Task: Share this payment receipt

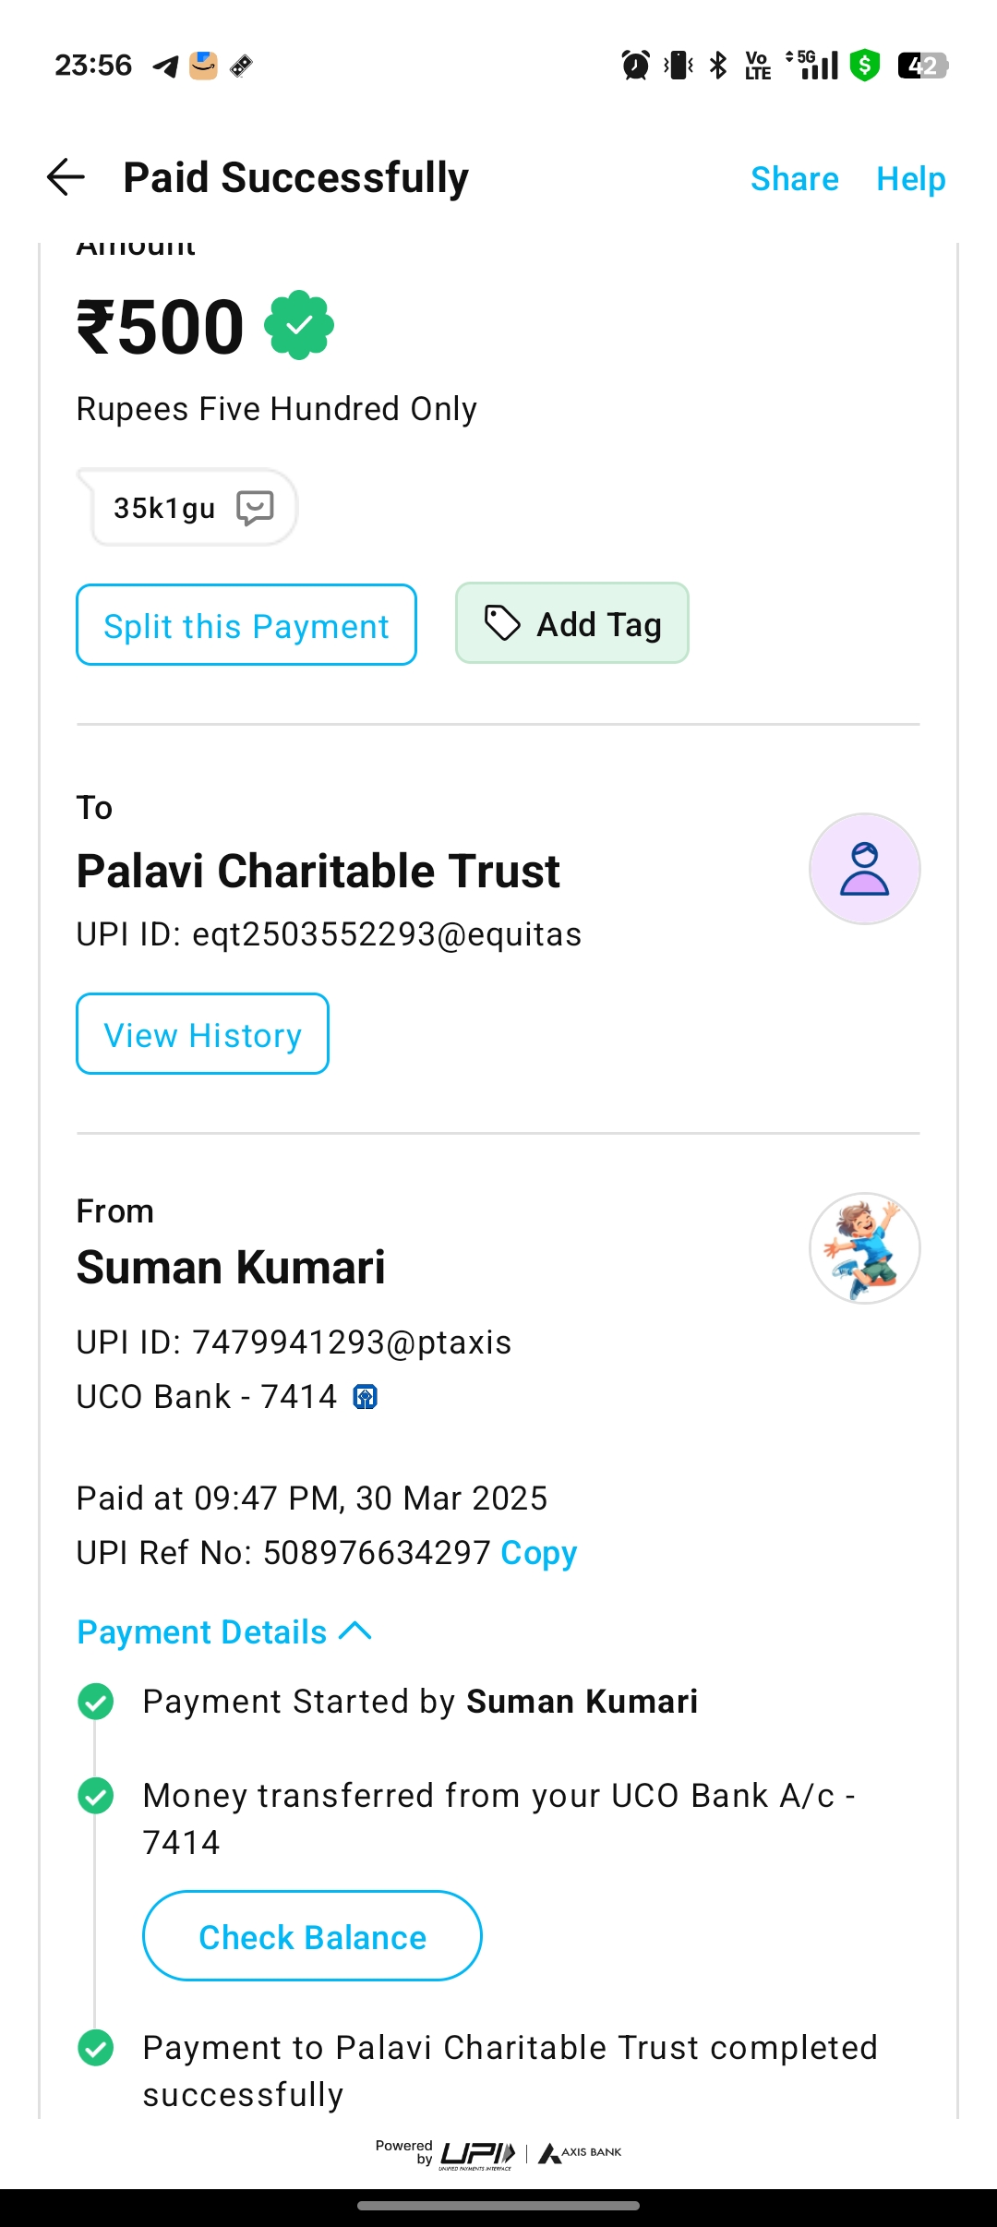Action: point(794,178)
